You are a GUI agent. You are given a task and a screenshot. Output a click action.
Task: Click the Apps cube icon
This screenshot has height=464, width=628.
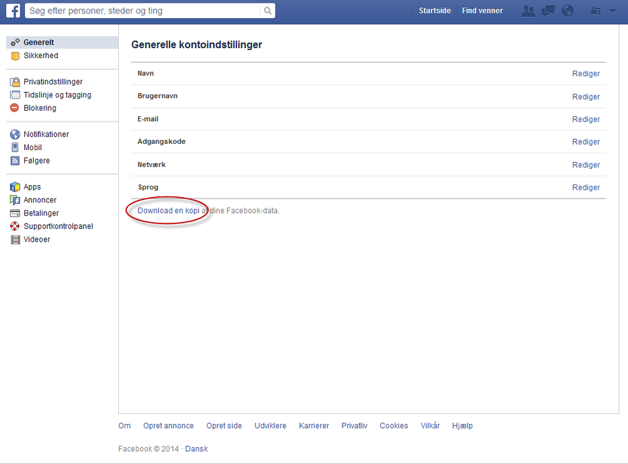15,186
